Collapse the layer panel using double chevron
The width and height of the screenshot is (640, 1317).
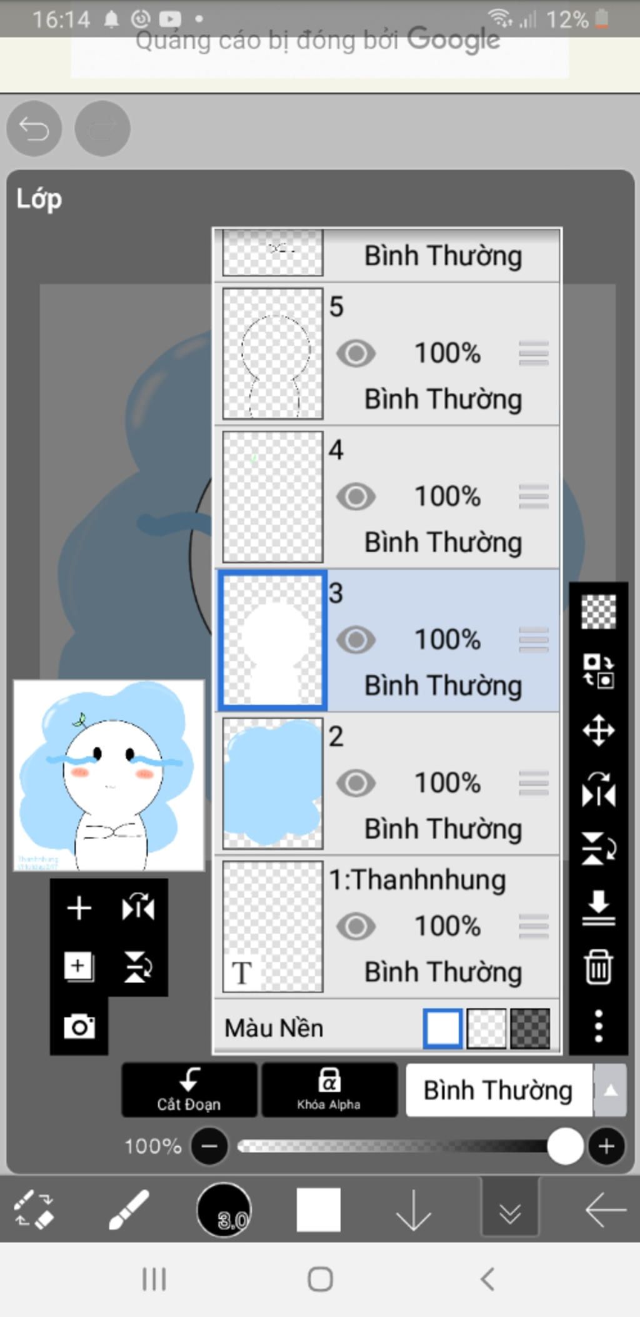pos(510,1209)
